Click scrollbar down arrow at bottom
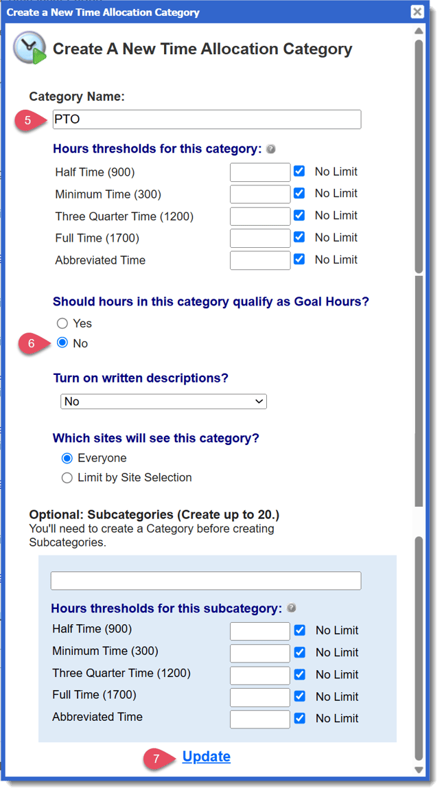 [419, 770]
